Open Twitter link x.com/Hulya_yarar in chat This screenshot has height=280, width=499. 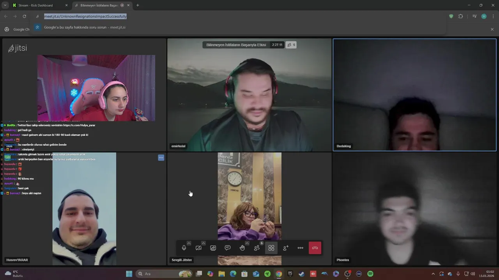[x=79, y=125]
